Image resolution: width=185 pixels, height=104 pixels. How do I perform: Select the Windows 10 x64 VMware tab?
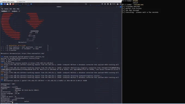click(x=22, y=2)
